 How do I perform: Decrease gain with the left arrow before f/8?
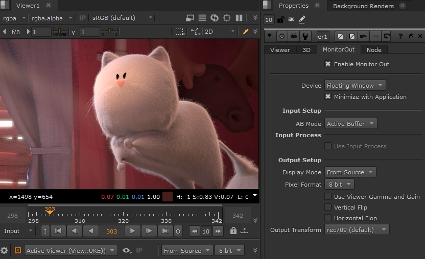4,32
